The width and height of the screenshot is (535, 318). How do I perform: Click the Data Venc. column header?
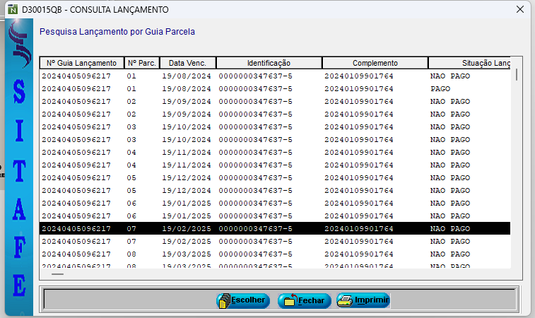click(187, 63)
